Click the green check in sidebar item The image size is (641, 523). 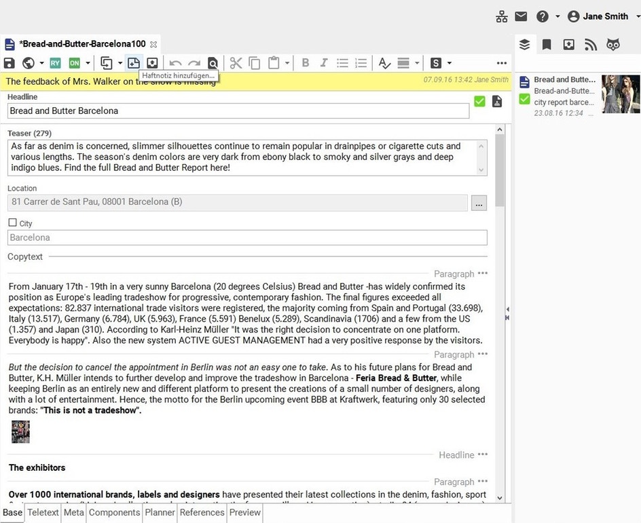point(524,99)
